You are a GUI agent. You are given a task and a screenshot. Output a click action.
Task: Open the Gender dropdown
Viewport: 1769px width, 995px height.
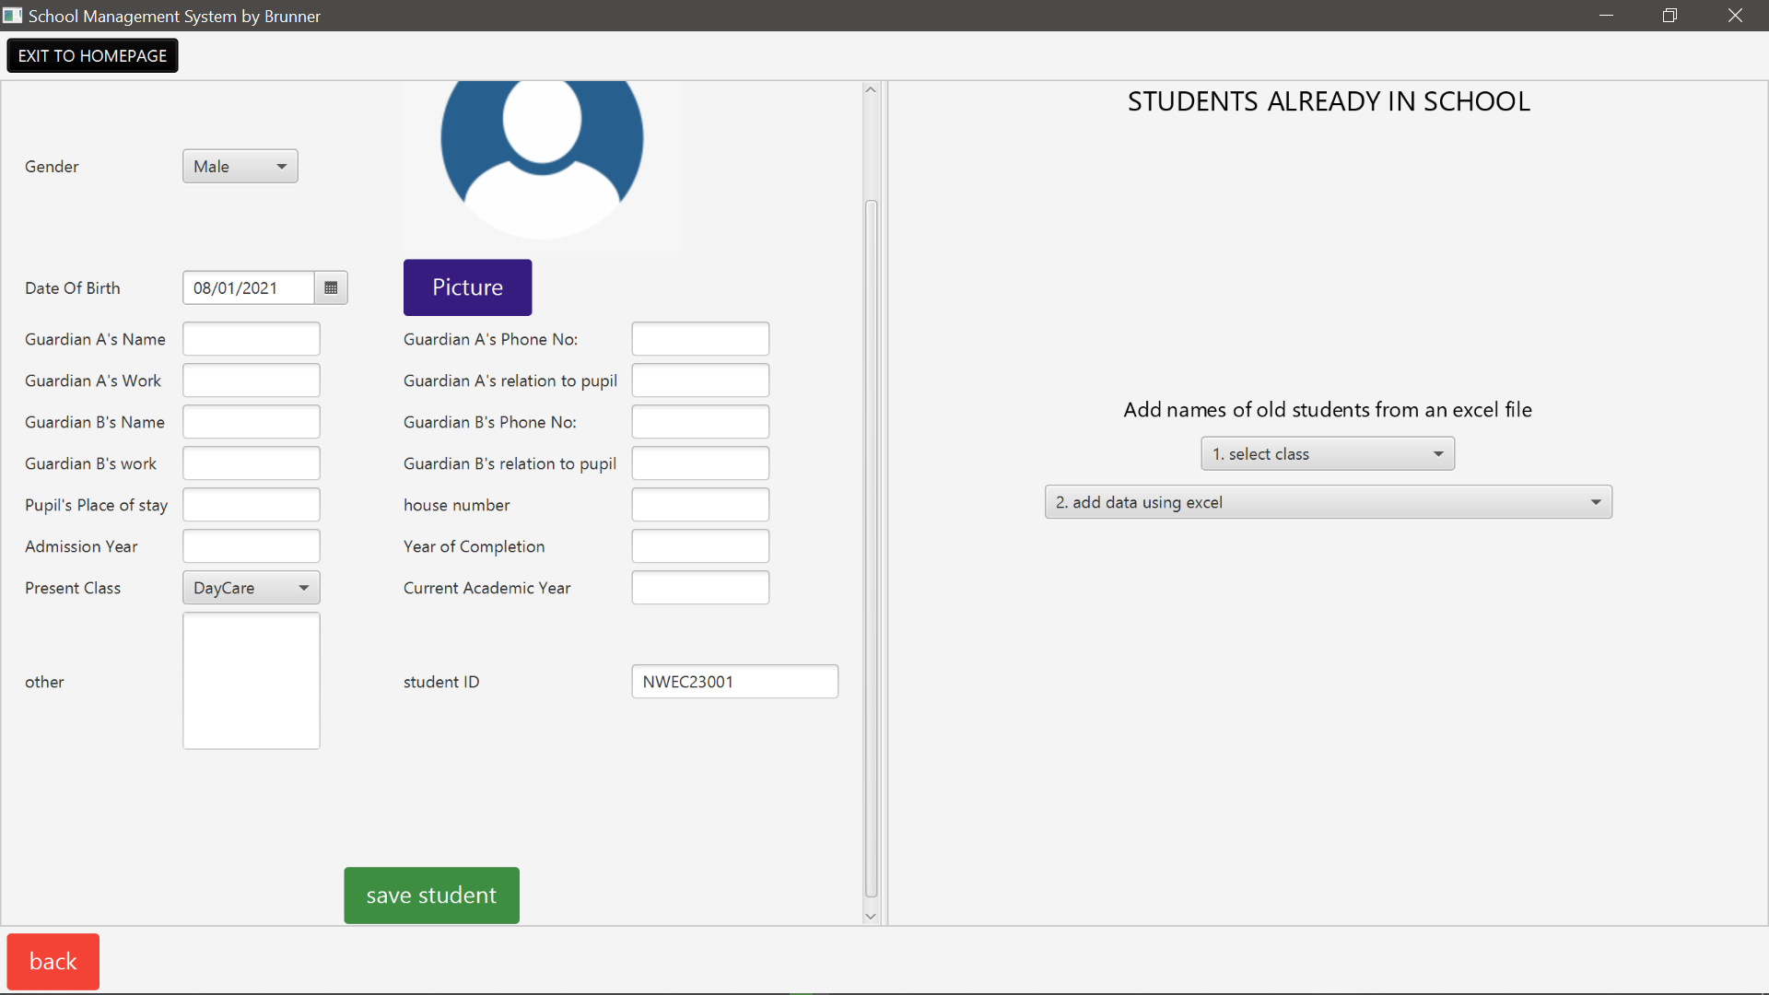(x=240, y=166)
